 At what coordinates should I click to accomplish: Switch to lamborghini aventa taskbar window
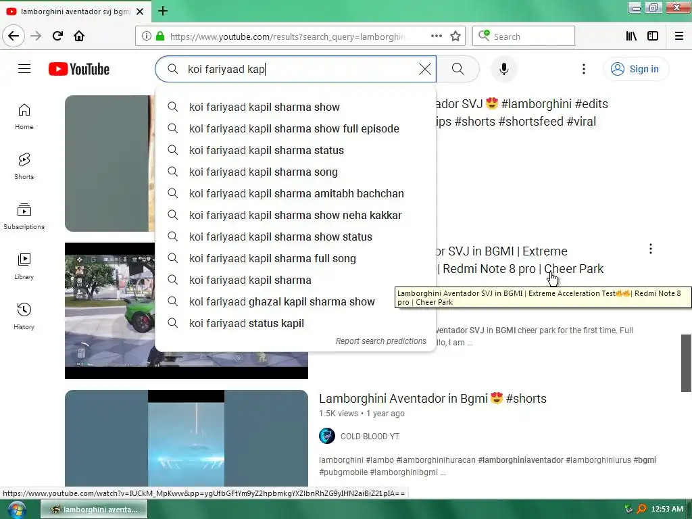tap(94, 510)
